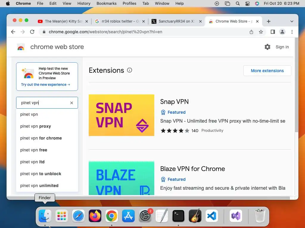Image resolution: width=305 pixels, height=228 pixels.
Task: Open the History menu
Action: click(84, 4)
